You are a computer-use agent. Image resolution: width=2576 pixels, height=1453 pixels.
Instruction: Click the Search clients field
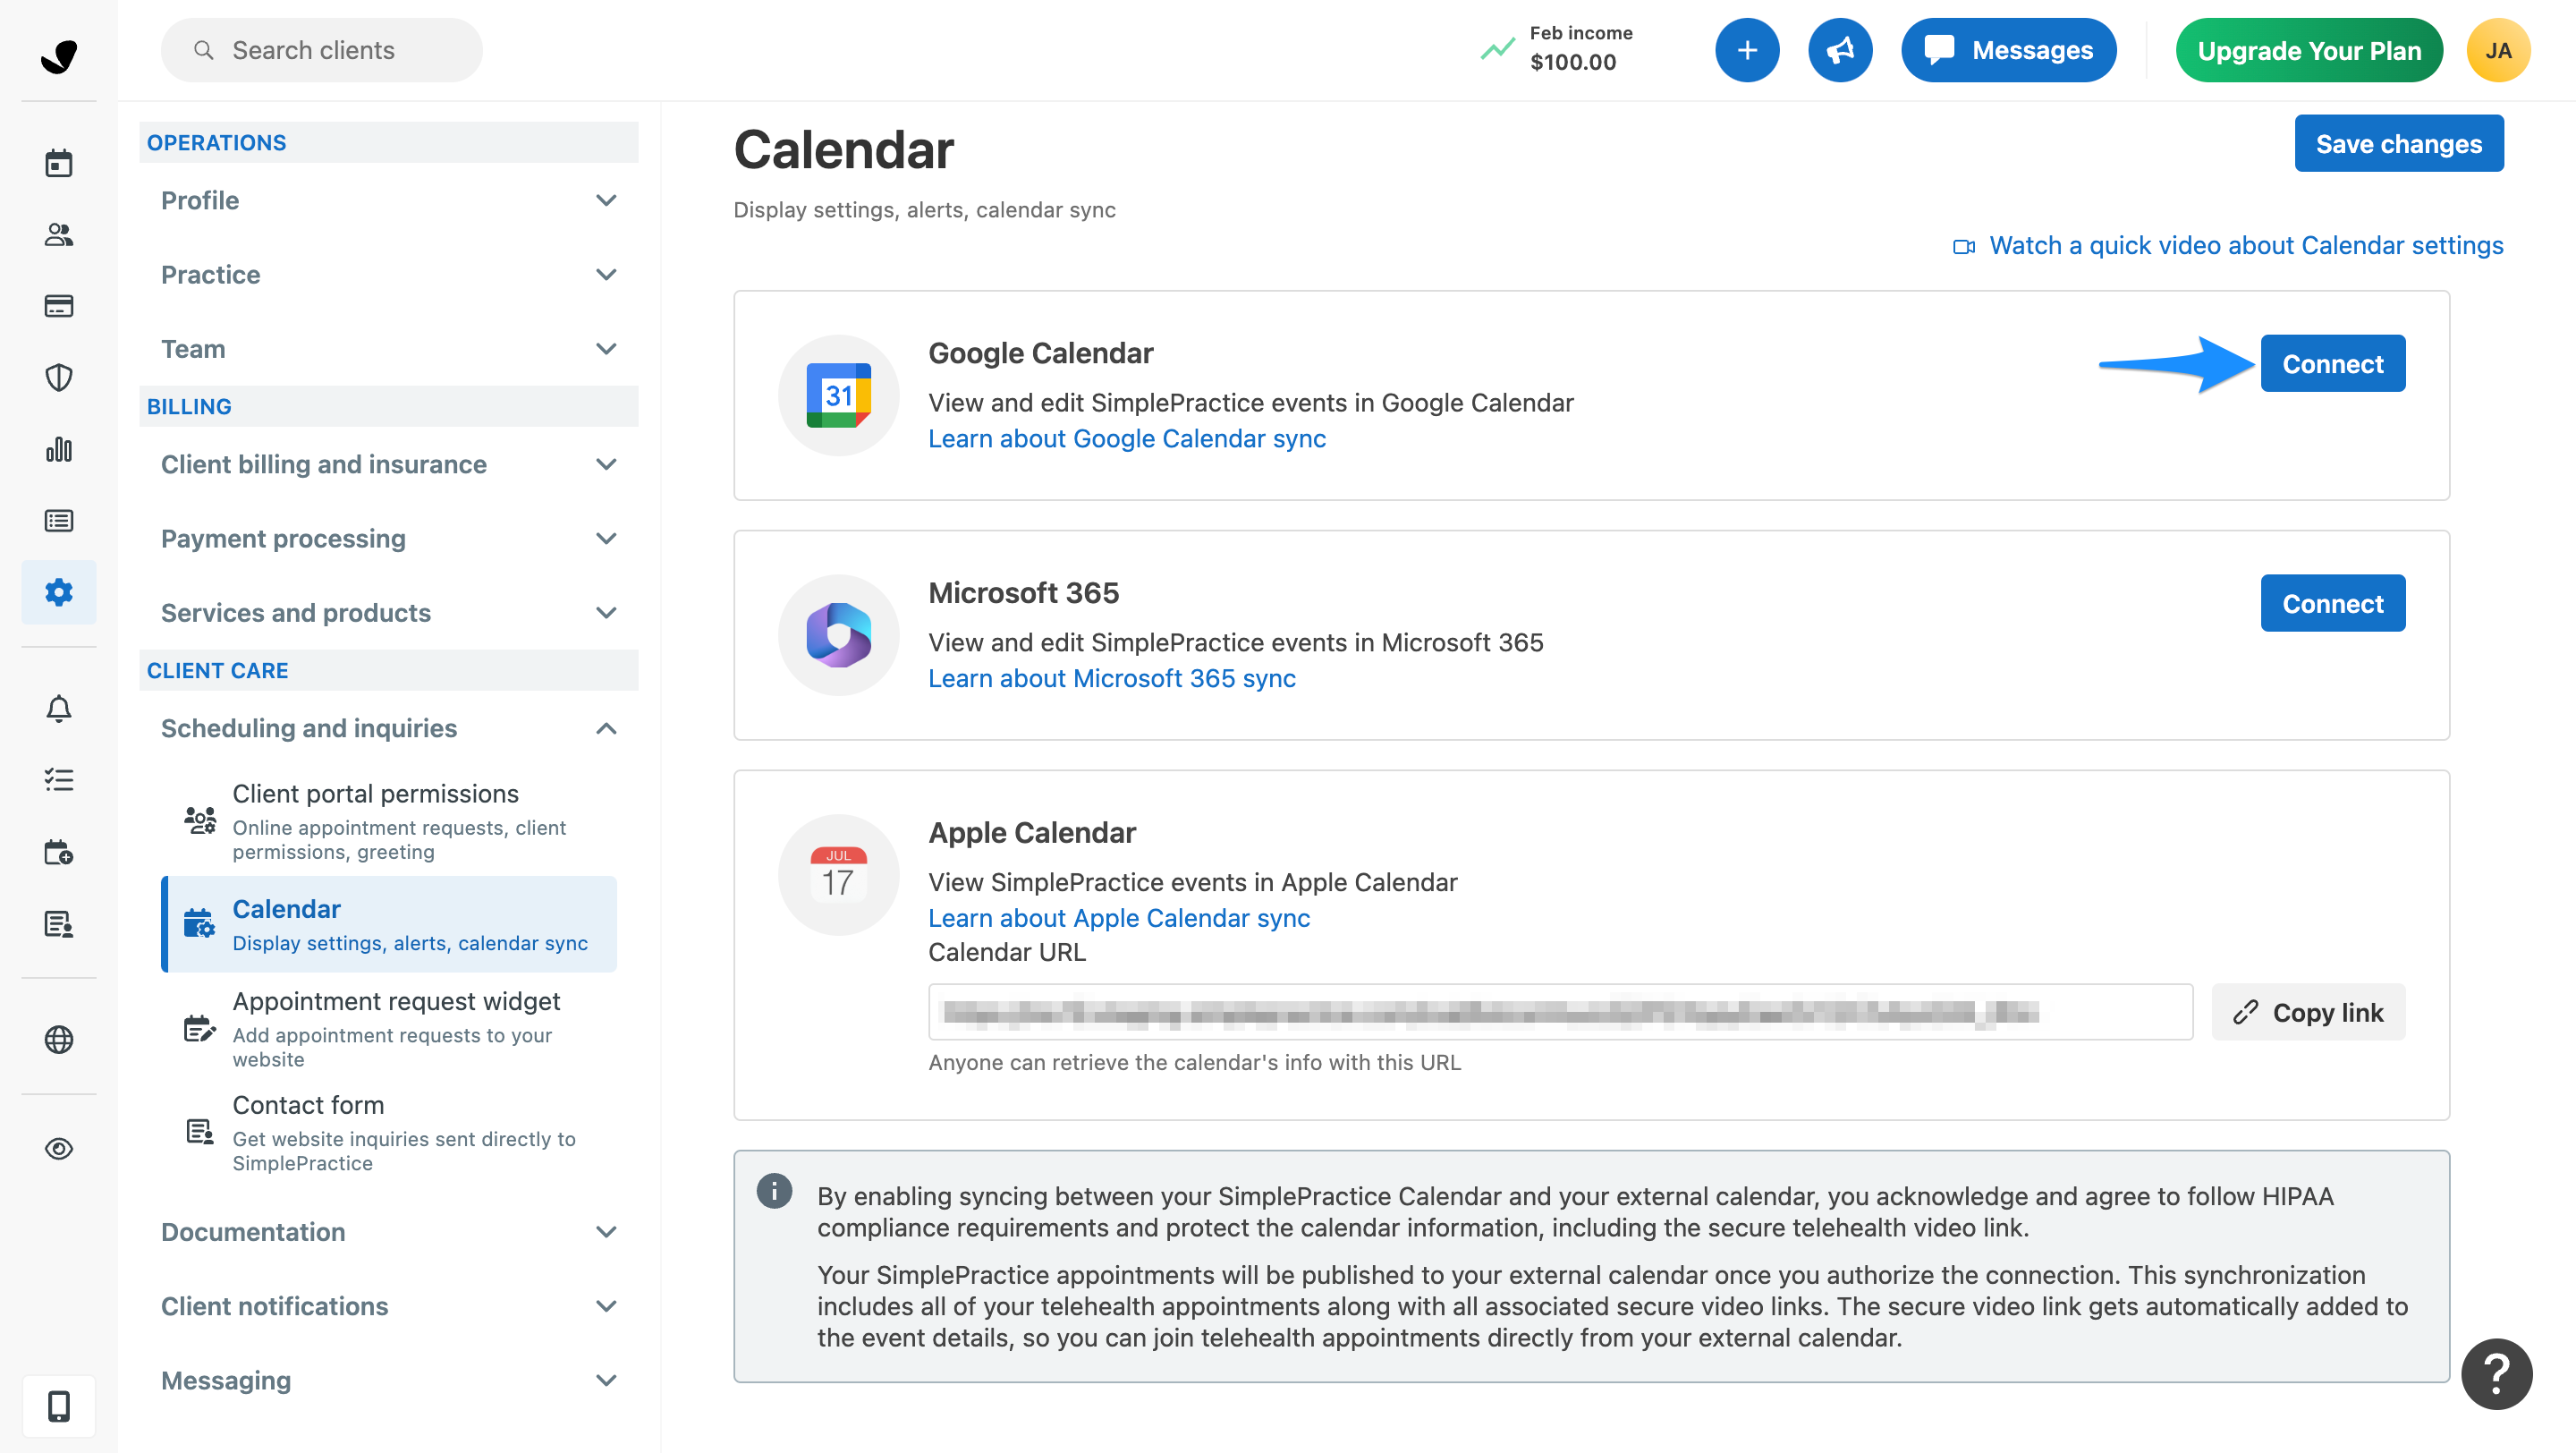pos(322,50)
